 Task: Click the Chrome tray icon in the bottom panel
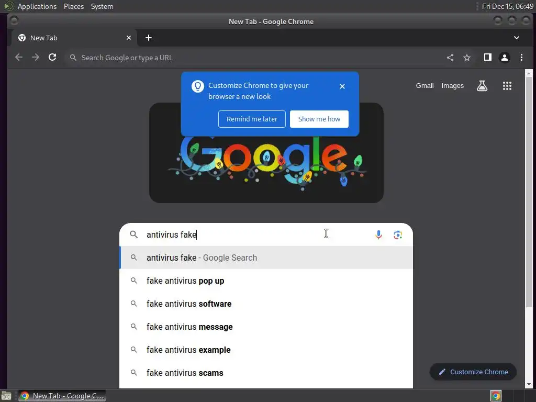click(496, 396)
